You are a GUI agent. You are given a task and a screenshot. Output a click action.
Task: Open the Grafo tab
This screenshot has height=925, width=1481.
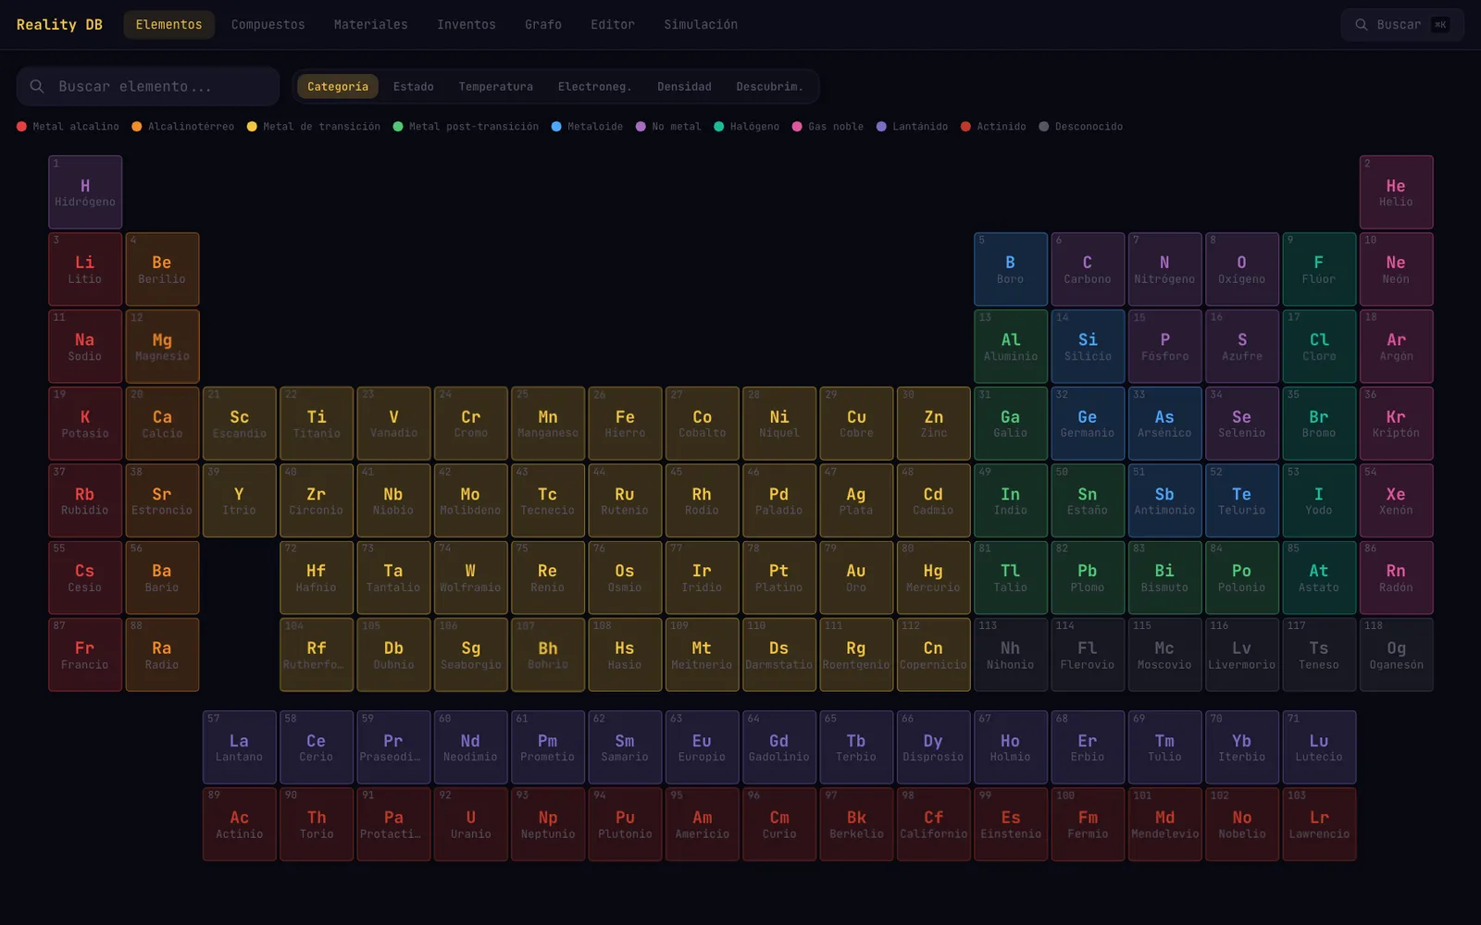(543, 25)
